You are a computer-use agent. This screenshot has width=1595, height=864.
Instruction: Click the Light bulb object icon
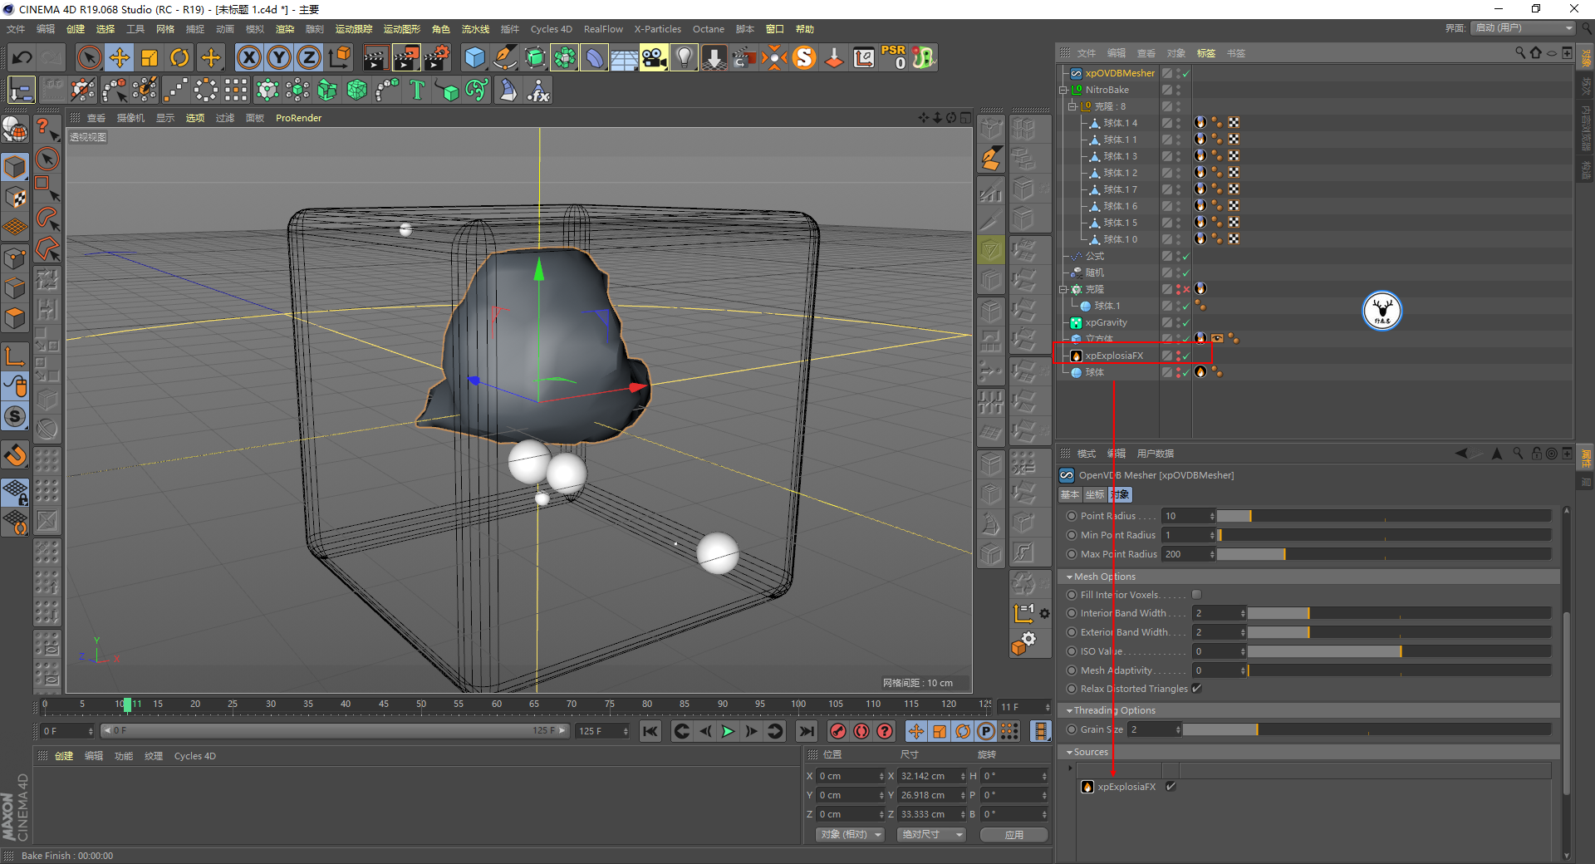pos(684,57)
